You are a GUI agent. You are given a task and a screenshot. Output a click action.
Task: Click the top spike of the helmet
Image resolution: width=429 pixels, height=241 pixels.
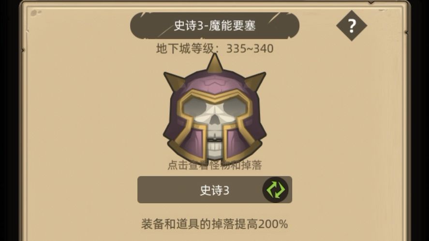[x=215, y=63]
